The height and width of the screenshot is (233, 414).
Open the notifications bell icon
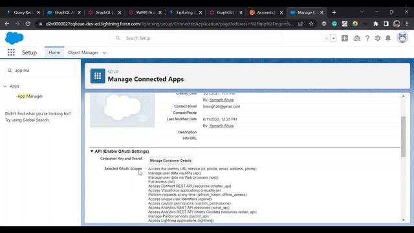388,38
